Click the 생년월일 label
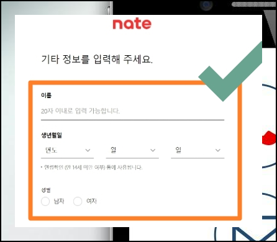This screenshot has height=242, width=277. pyautogui.click(x=52, y=135)
